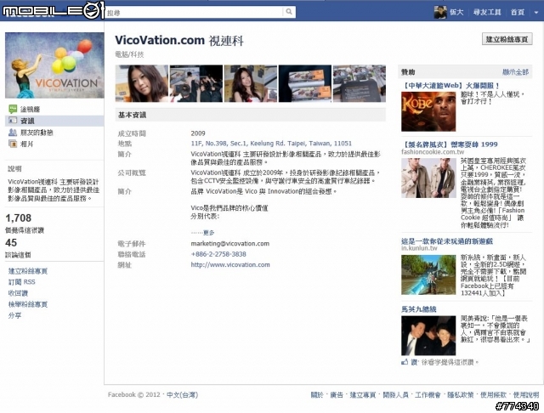
Task: Open fourth photo thumbnail of product boxes
Action: 305,83
